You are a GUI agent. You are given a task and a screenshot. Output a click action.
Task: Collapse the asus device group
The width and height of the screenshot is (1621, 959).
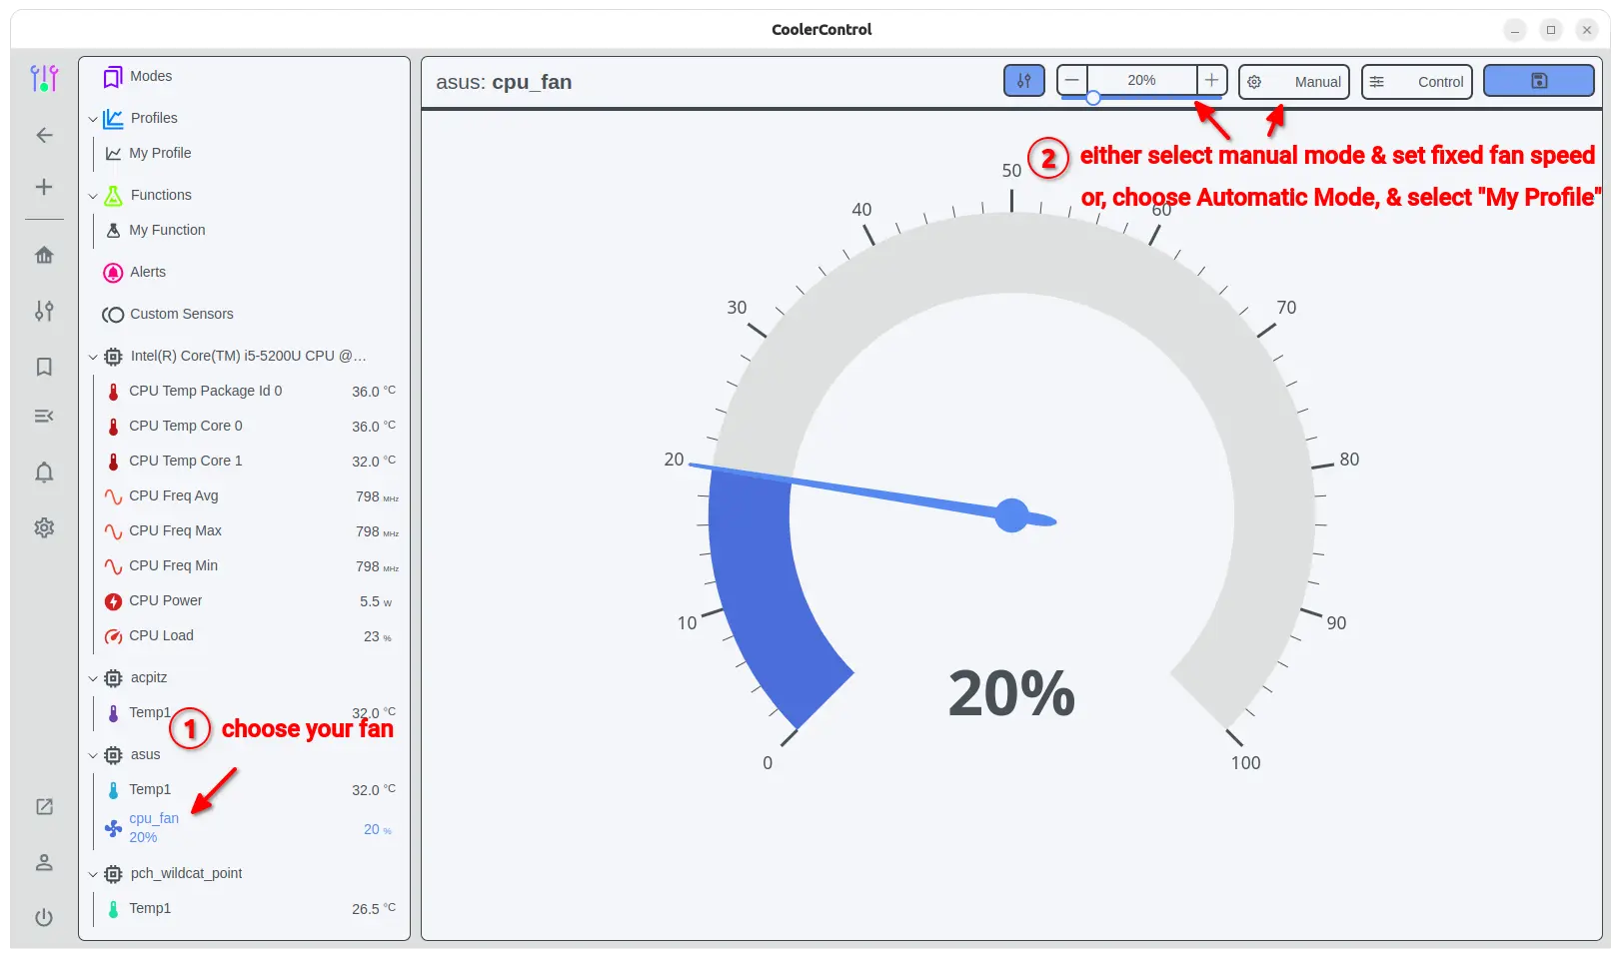tap(93, 755)
